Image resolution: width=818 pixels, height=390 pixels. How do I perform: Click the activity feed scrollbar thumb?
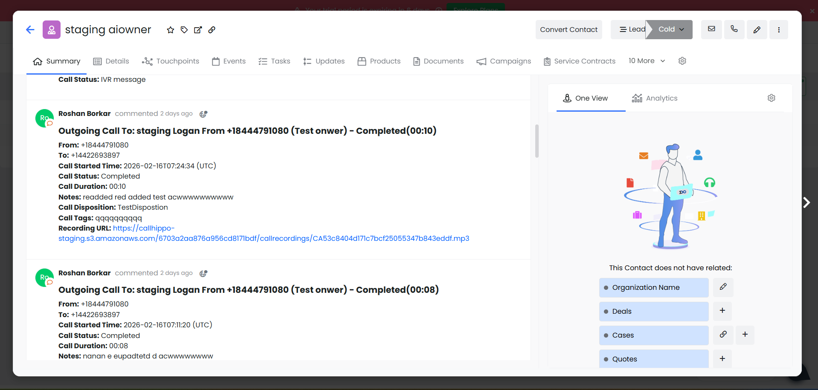(x=537, y=141)
